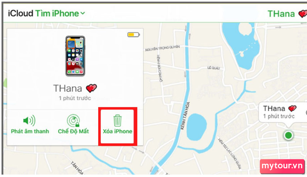This screenshot has height=177, width=307.
Task: Click the THana map callout bubble
Action: pyautogui.click(x=282, y=112)
